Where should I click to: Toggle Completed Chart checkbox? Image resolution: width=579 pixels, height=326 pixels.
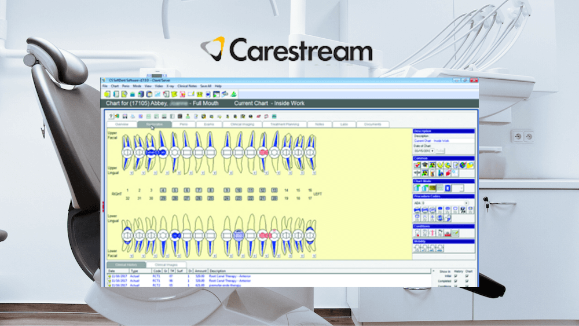click(467, 281)
